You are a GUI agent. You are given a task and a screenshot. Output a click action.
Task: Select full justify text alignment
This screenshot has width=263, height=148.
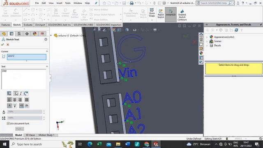click(26, 100)
